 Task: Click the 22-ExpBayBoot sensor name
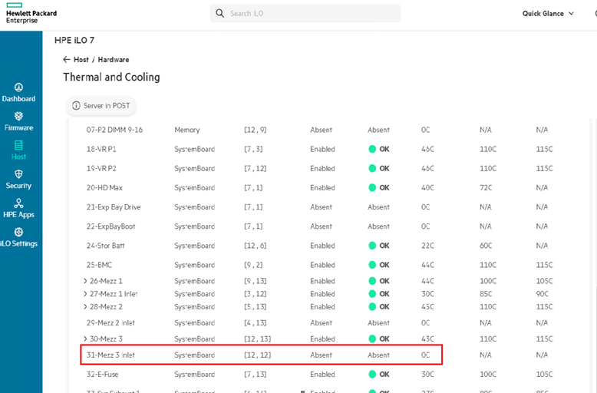coord(110,226)
